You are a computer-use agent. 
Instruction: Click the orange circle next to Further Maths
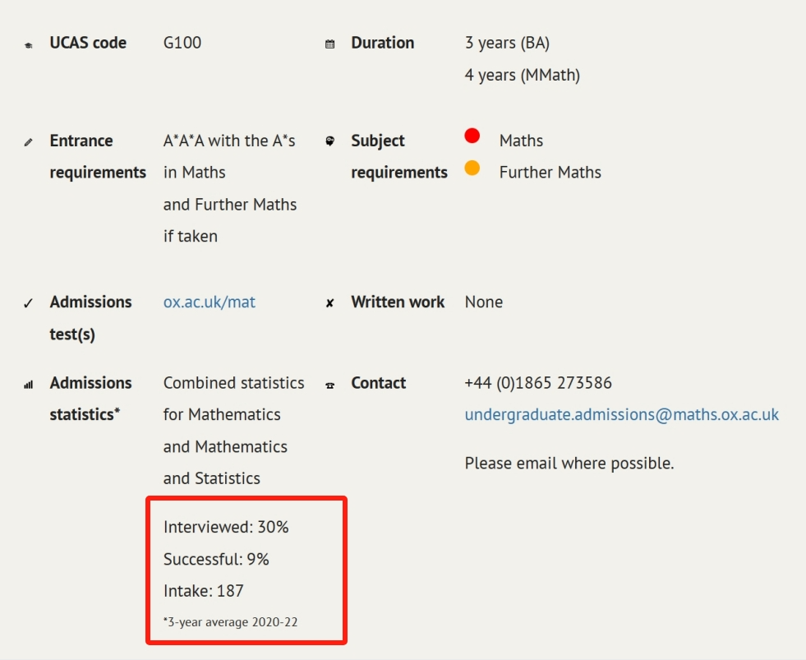(472, 168)
